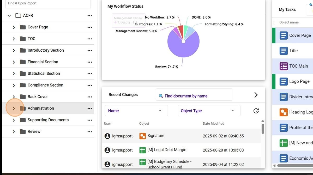Open the three-dot menu for Cover Page folder

click(x=90, y=27)
